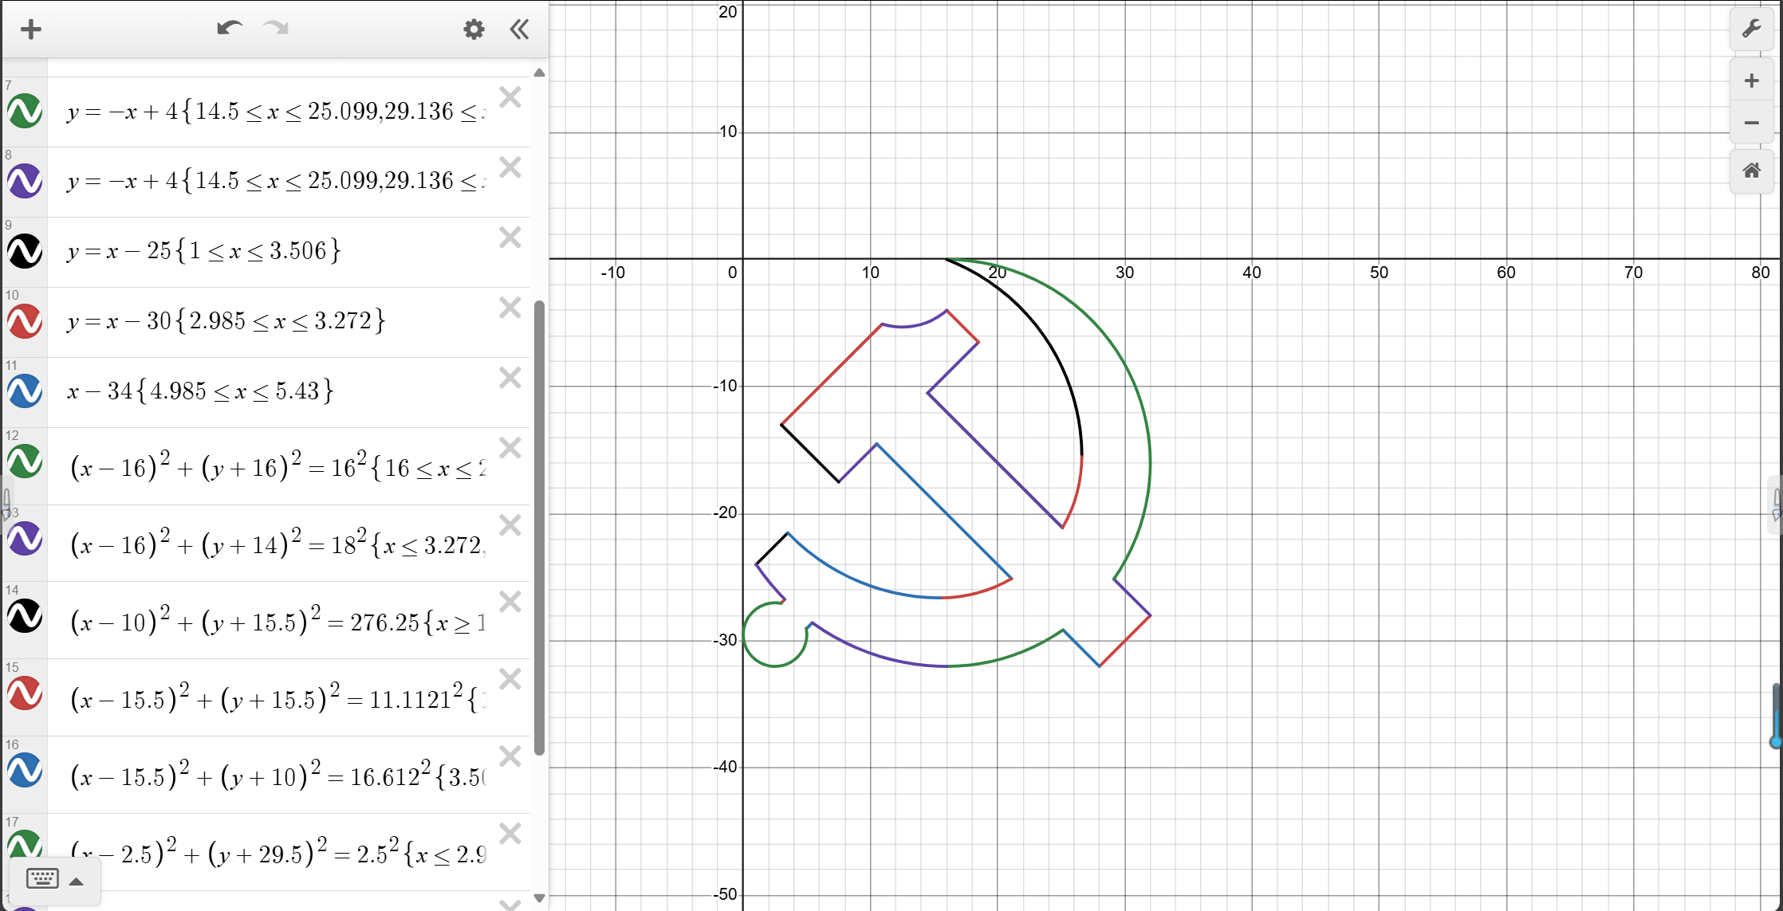Viewport: 1783px width, 911px height.
Task: Collapse the expression list panel
Action: coord(519,29)
